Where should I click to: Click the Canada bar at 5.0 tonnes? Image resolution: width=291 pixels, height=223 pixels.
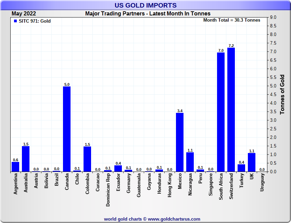coord(67,129)
